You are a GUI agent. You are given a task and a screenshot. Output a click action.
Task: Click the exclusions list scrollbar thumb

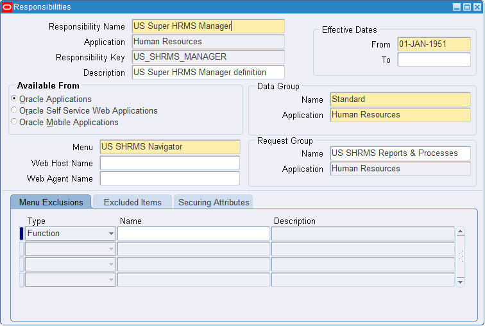click(460, 257)
